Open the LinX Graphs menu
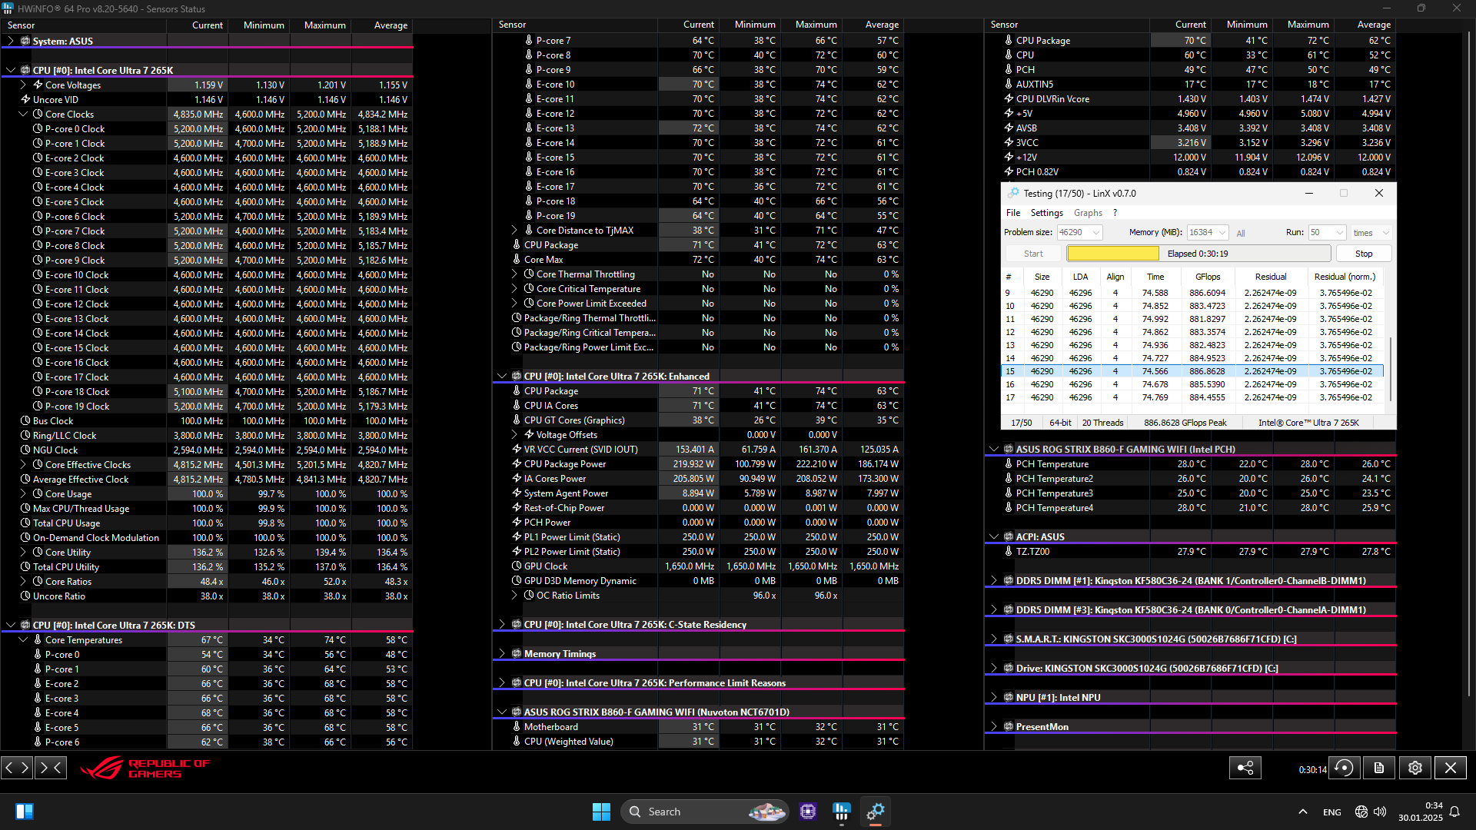Image resolution: width=1476 pixels, height=830 pixels. 1088,213
